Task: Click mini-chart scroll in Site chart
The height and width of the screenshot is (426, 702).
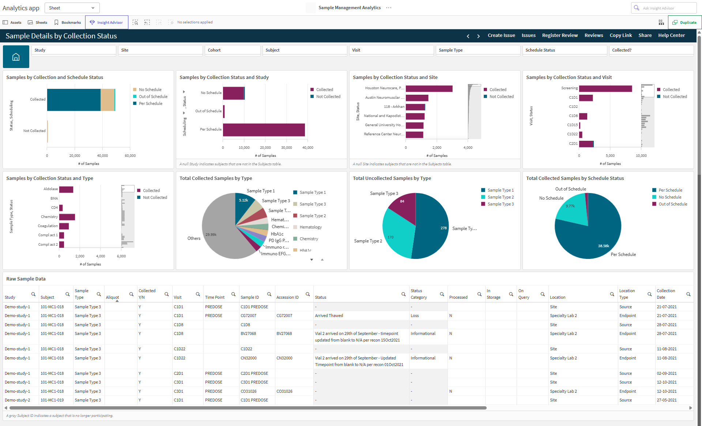Action: coord(475,112)
